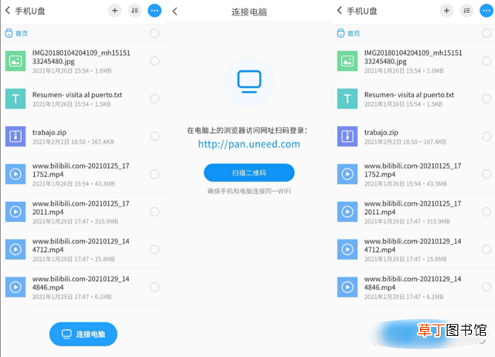
Task: Open sort options in right panel
Action: tap(466, 11)
